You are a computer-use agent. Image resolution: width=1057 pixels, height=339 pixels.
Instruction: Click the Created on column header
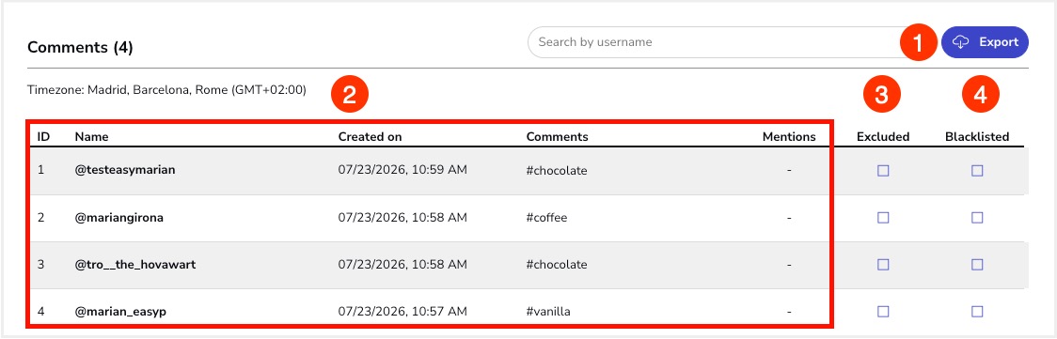371,136
